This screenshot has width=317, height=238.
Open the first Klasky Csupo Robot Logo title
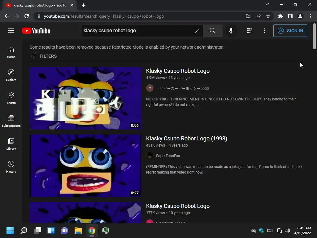pos(178,71)
